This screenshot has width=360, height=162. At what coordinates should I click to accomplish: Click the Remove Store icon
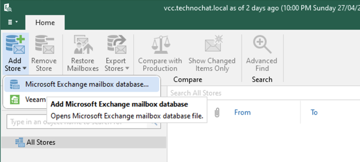(44, 45)
